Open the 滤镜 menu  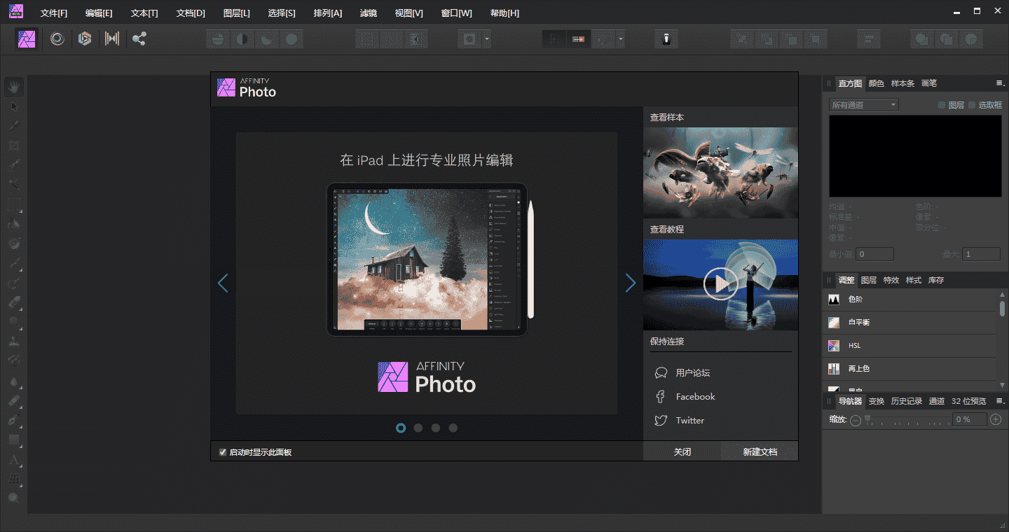(x=369, y=12)
